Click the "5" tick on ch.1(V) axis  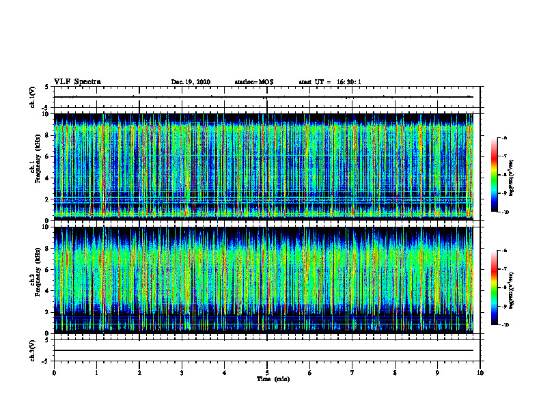(46, 87)
